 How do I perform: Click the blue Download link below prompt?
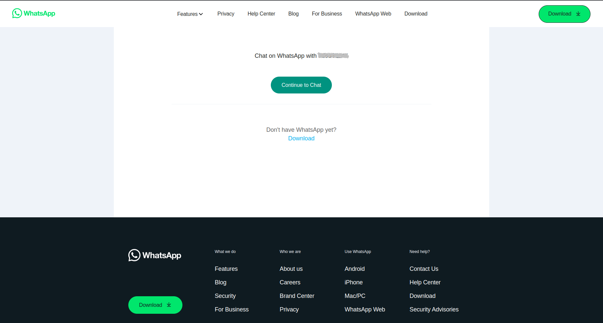click(301, 138)
